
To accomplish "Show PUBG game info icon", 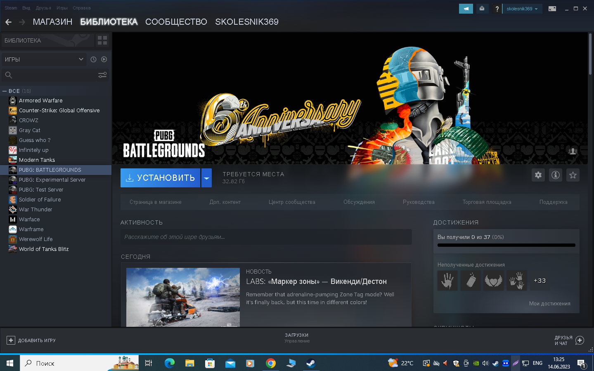I will [556, 175].
